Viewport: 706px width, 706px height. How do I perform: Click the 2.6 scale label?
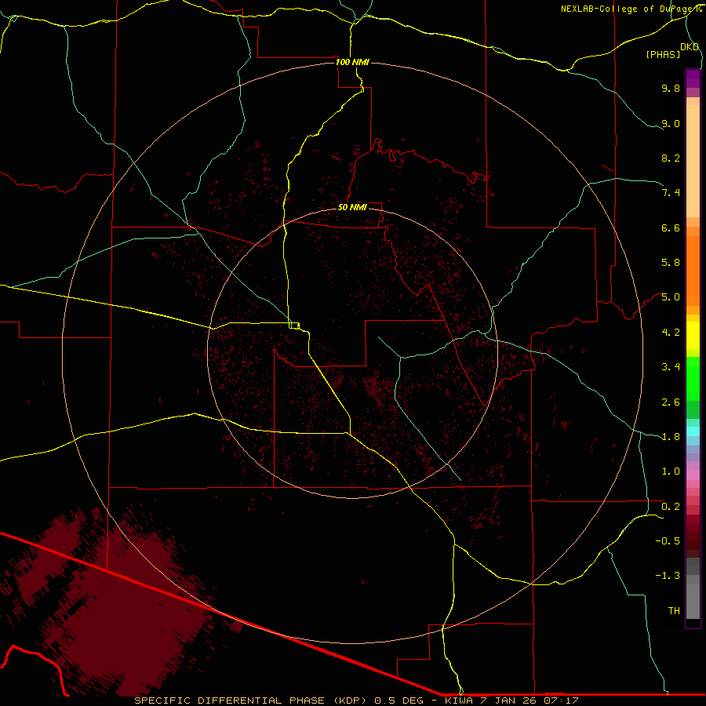[x=671, y=402]
